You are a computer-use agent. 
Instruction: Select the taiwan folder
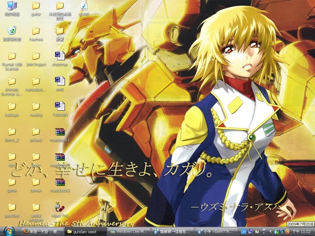tap(36, 186)
